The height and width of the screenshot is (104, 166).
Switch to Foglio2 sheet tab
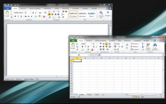[89, 95]
